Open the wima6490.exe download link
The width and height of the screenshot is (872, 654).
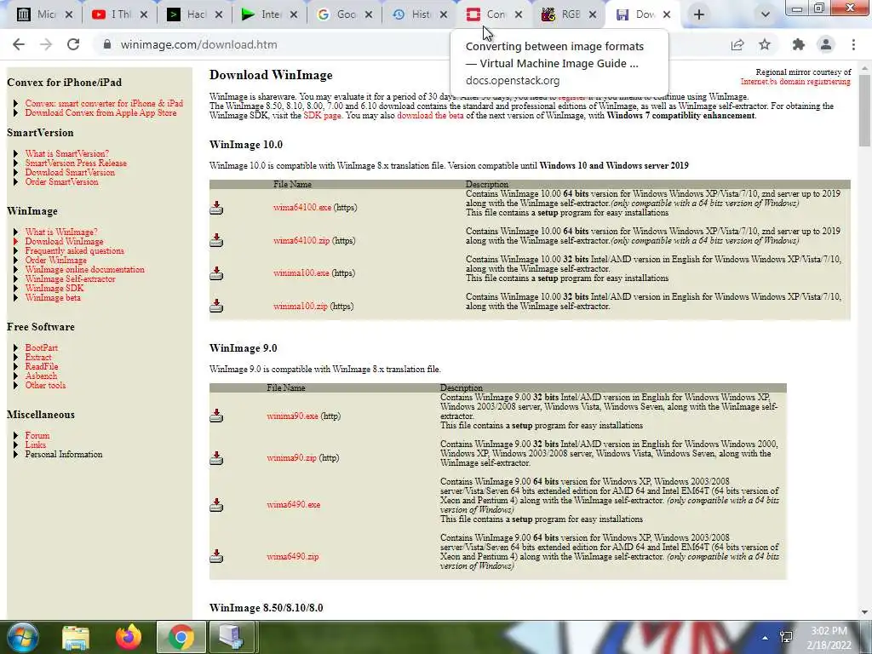(293, 505)
